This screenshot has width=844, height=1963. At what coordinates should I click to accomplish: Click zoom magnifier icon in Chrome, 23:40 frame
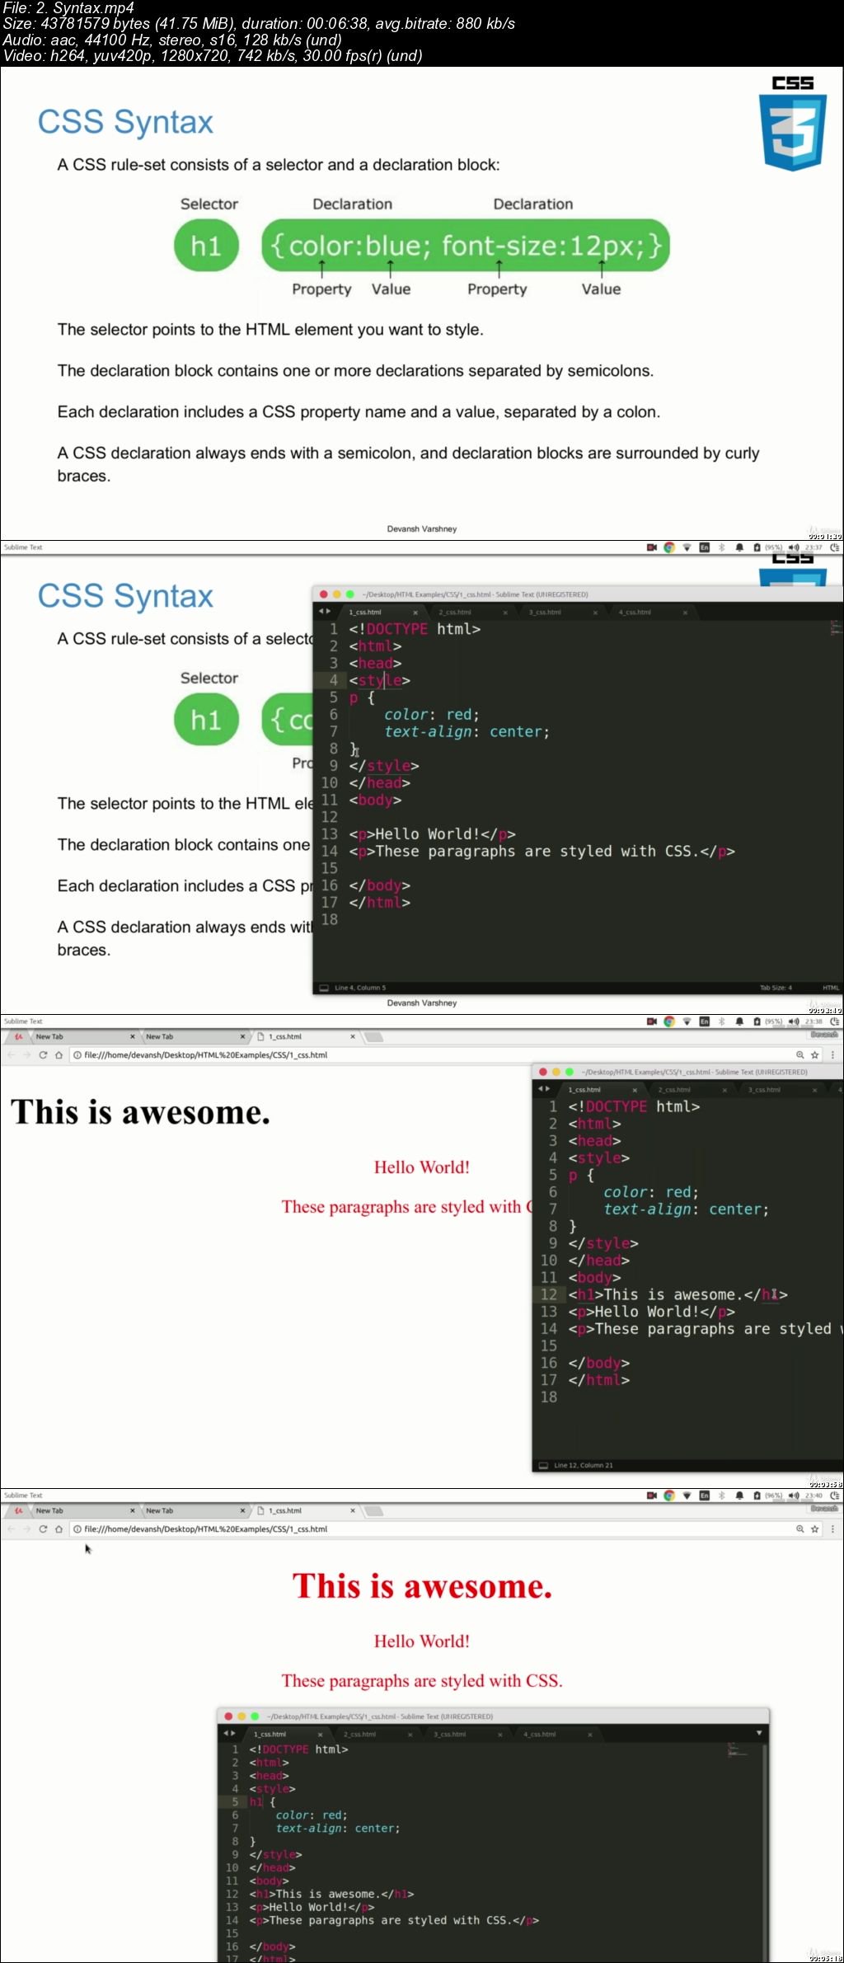(799, 1529)
